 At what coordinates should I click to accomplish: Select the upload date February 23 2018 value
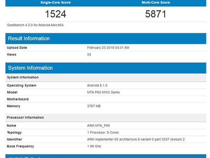(108, 48)
